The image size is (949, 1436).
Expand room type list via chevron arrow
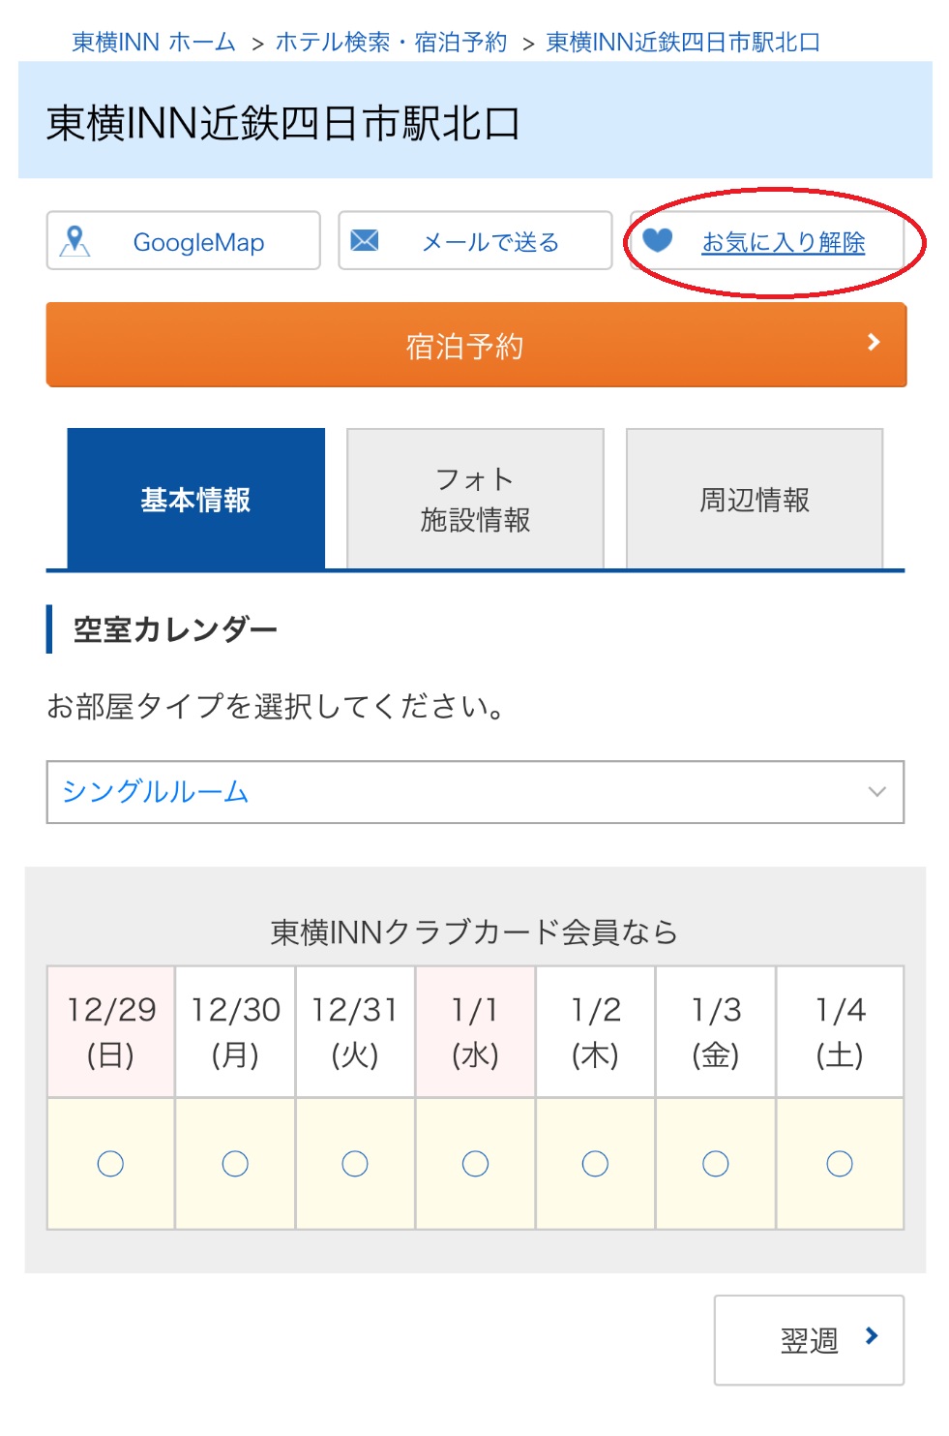(x=877, y=792)
